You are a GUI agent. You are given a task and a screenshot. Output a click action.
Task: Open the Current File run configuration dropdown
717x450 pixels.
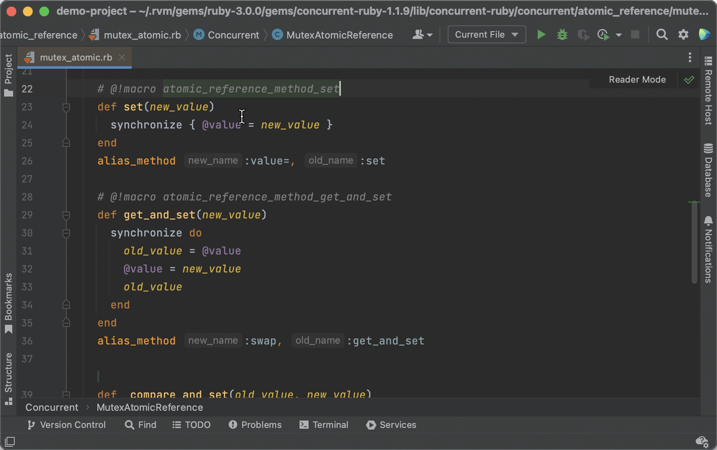487,35
